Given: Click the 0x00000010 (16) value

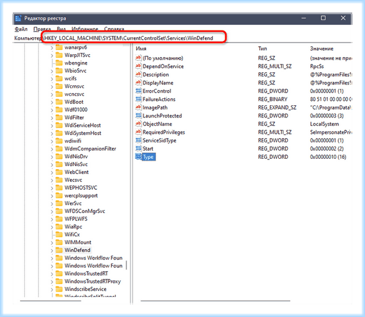Looking at the screenshot, I should click(x=328, y=157).
